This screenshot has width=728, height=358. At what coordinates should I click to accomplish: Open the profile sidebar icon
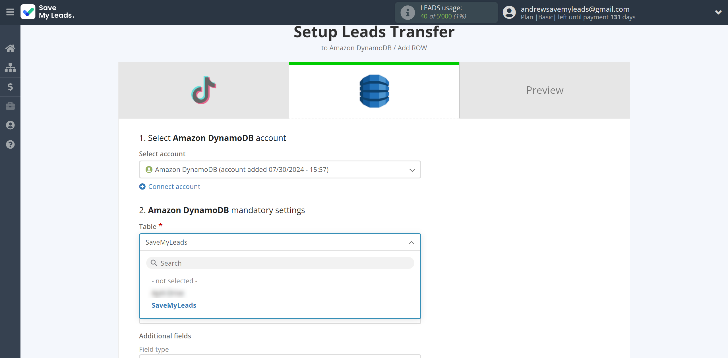10,125
